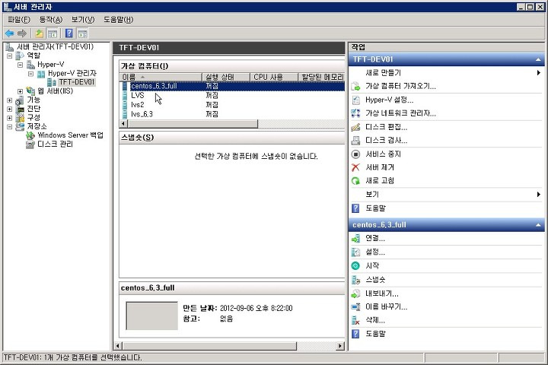Click the 스냅숏 snapshot icon
The height and width of the screenshot is (365, 548).
click(x=355, y=279)
